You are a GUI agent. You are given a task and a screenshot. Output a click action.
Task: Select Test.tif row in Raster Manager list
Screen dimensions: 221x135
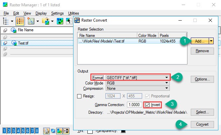click(37, 43)
